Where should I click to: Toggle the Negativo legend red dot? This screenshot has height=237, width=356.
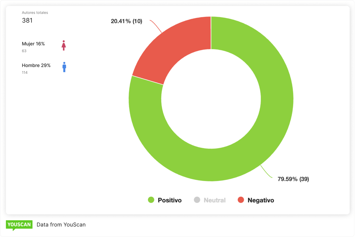[241, 200]
